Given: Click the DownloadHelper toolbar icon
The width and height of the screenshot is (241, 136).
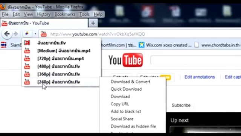Looking at the screenshot, I should (x=27, y=34).
